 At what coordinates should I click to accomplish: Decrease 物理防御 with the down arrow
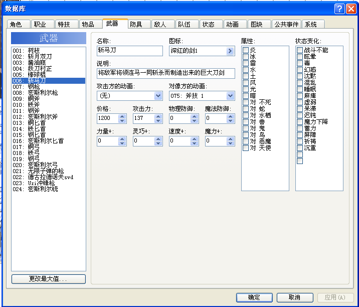(195, 121)
